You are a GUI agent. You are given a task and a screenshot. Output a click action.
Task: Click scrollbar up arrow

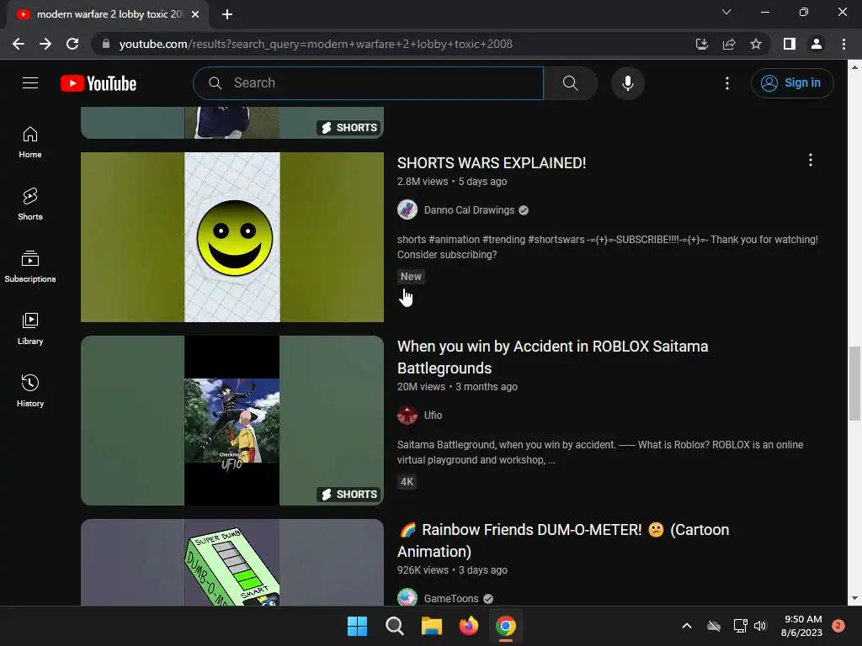854,67
